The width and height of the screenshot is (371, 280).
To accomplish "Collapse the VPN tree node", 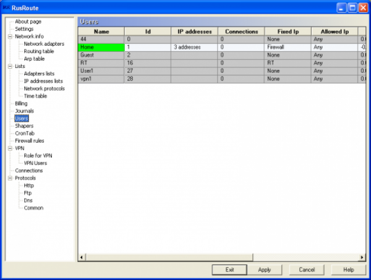I will pyautogui.click(x=10, y=148).
